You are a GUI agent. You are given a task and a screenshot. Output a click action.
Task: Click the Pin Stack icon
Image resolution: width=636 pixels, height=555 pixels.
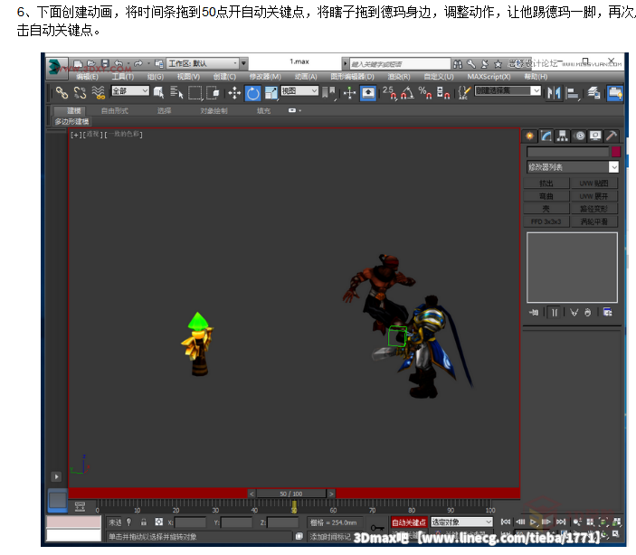pyautogui.click(x=534, y=312)
